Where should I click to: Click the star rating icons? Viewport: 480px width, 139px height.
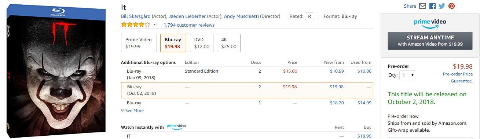point(136,25)
